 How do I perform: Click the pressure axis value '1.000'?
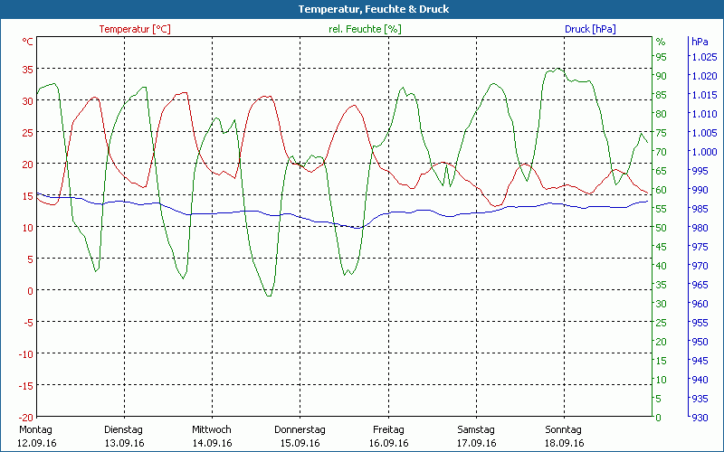click(x=705, y=152)
